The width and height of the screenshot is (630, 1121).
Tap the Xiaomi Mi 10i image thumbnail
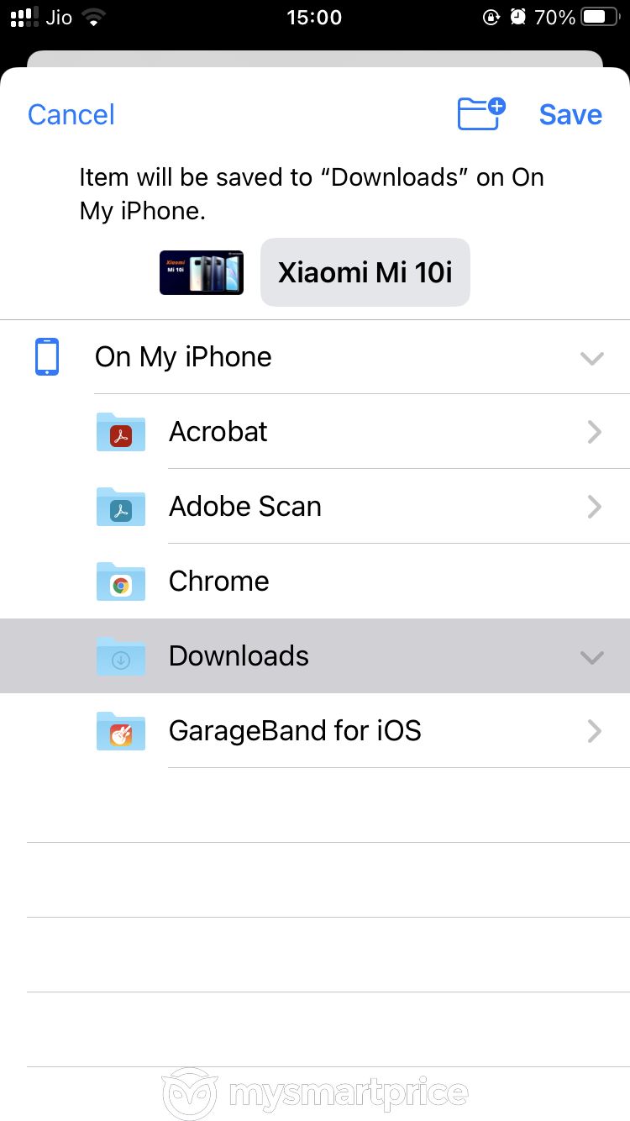click(202, 272)
